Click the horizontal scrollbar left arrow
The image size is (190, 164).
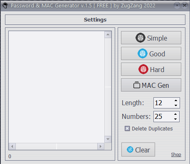(12, 146)
